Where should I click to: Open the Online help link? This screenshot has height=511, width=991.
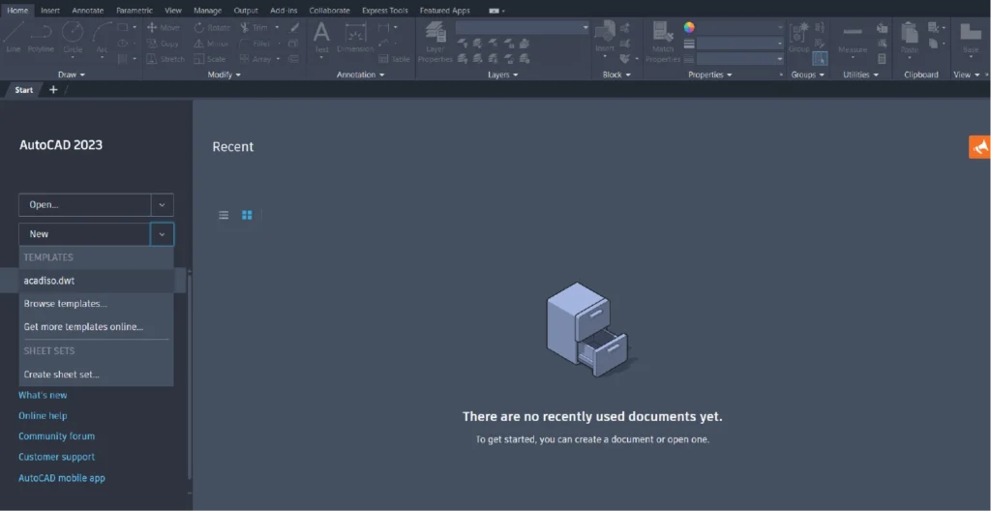pyautogui.click(x=43, y=415)
